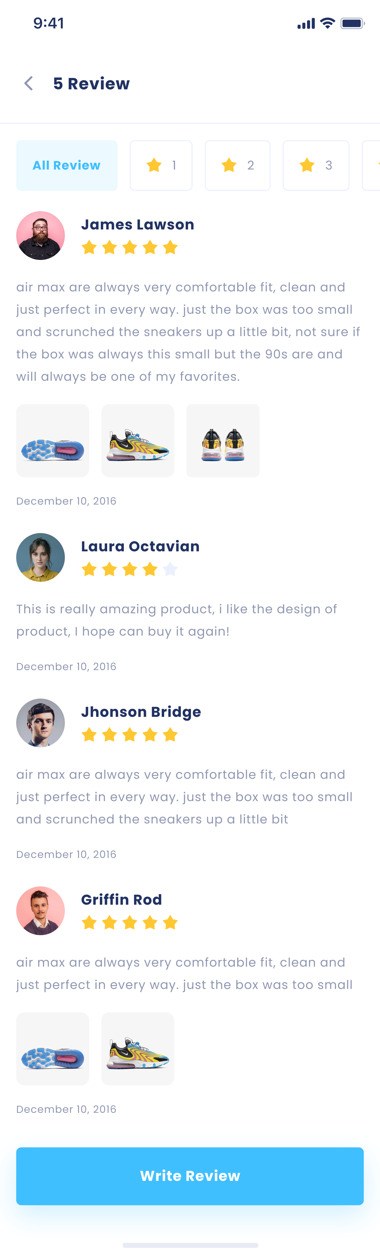This screenshot has width=380, height=1256.
Task: Open Griffin Rod's shoe sole photo
Action: click(52, 1048)
